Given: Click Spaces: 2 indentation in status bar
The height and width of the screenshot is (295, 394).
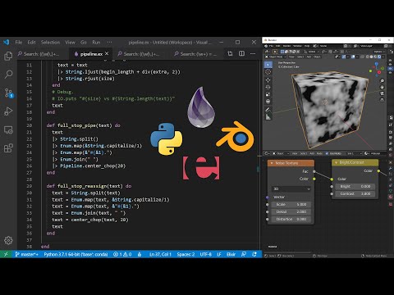Looking at the screenshot, I should 186,254.
